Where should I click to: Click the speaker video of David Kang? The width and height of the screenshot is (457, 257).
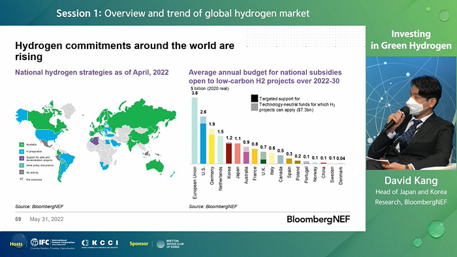(411, 113)
